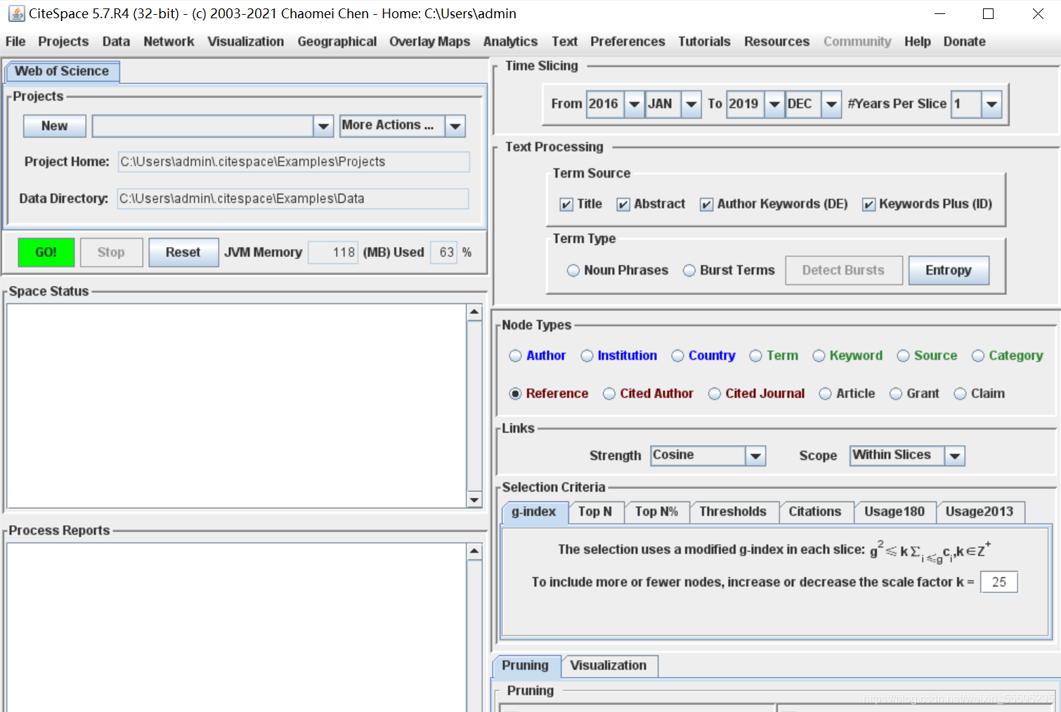Toggle Author Keywords (DE) checkbox
This screenshot has width=1061, height=712.
click(706, 204)
